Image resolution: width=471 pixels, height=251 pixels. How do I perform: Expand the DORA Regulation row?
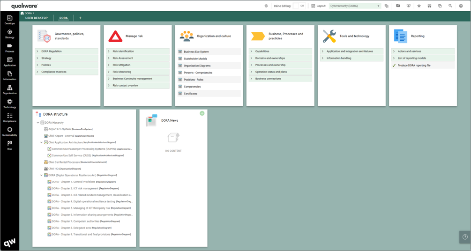67,52
